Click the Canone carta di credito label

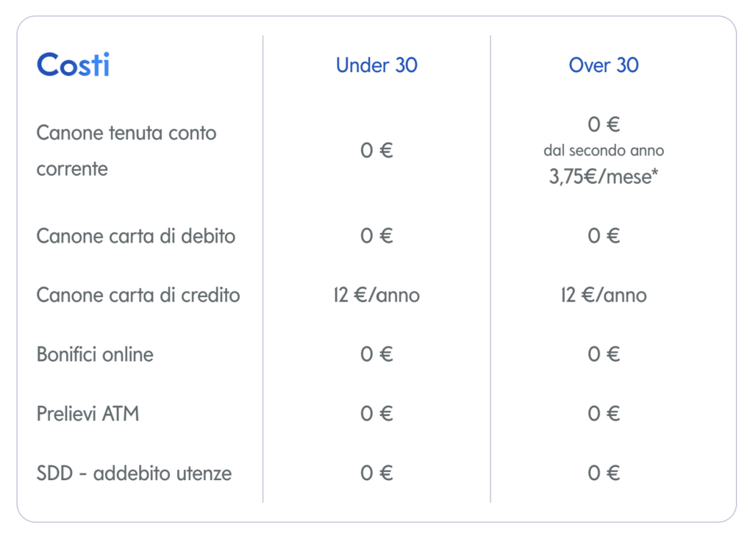pos(138,296)
